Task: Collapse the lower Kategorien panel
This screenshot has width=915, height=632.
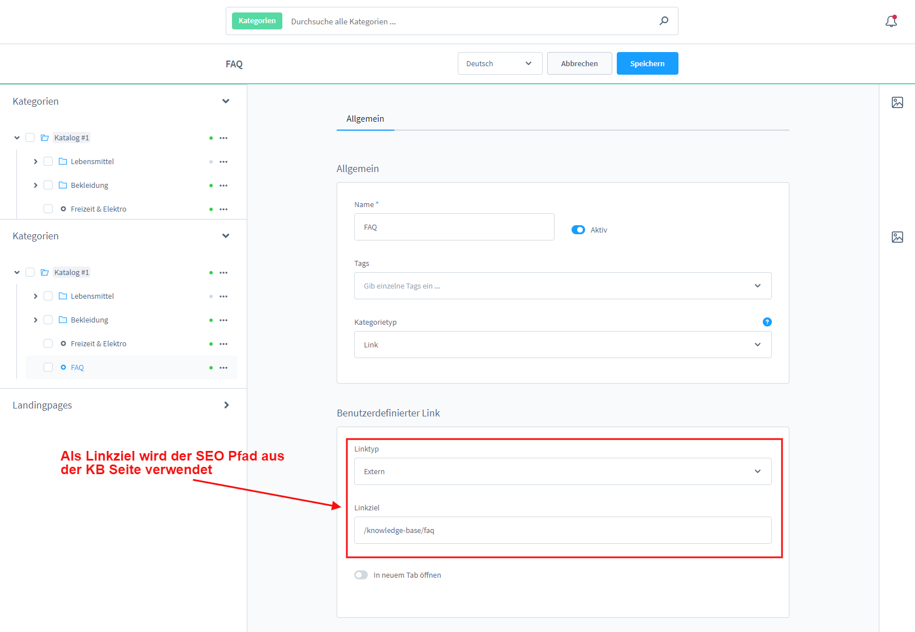Action: [226, 236]
